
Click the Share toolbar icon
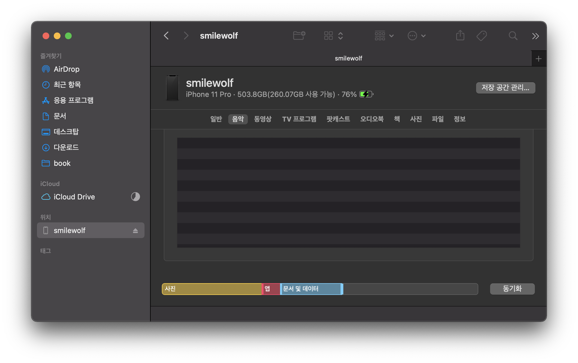point(460,36)
